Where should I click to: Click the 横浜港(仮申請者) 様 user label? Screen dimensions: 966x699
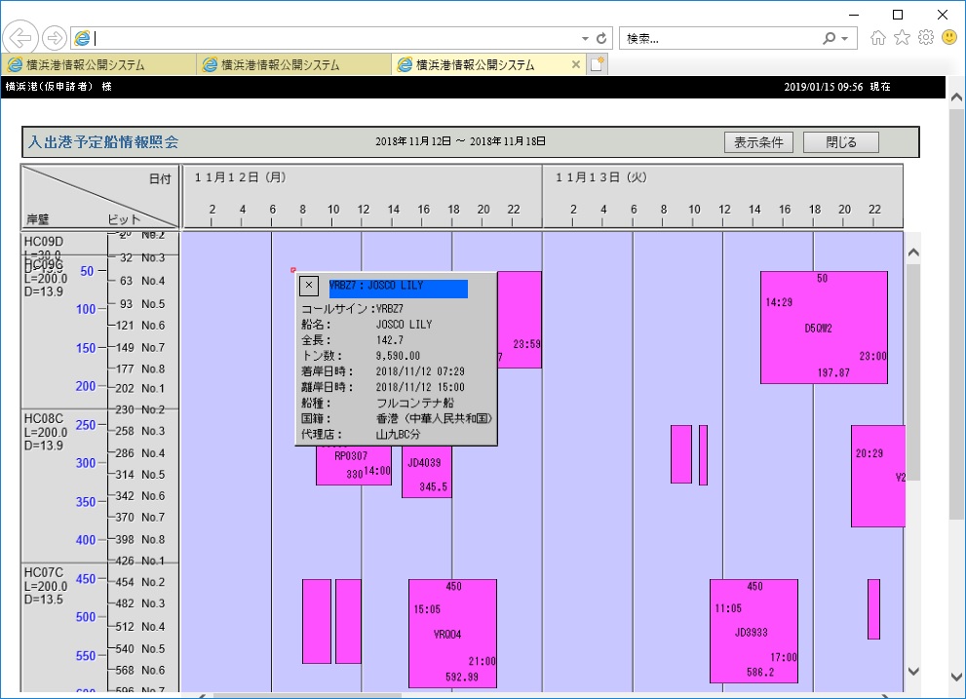(x=58, y=87)
